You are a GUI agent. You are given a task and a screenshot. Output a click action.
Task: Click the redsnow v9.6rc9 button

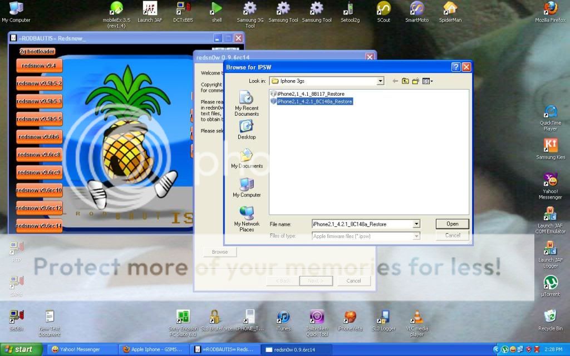pyautogui.click(x=39, y=172)
